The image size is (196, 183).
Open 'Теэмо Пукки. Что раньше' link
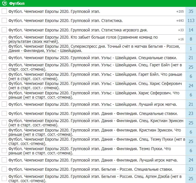pyautogui.click(x=90, y=151)
